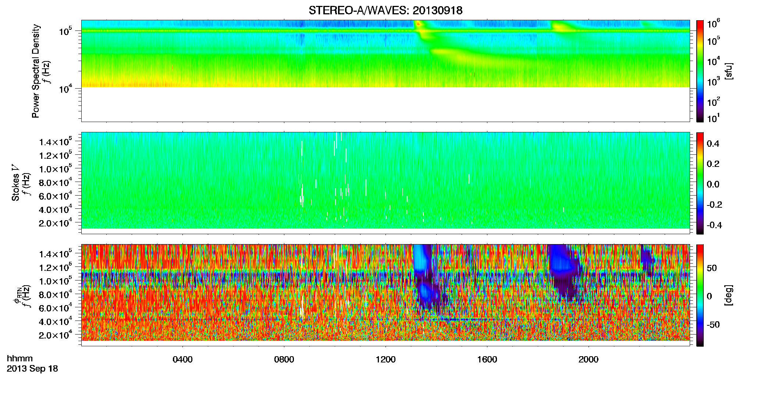771x397 pixels.
Task: Click the 2000 time tick label
Action: [589, 360]
